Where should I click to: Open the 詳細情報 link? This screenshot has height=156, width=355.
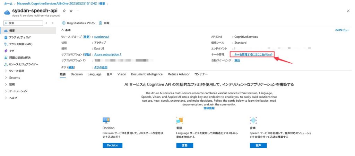pos(209,108)
